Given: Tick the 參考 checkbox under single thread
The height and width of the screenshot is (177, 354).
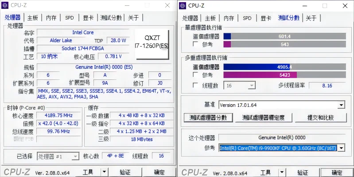Looking at the screenshot, I should pos(195,44).
